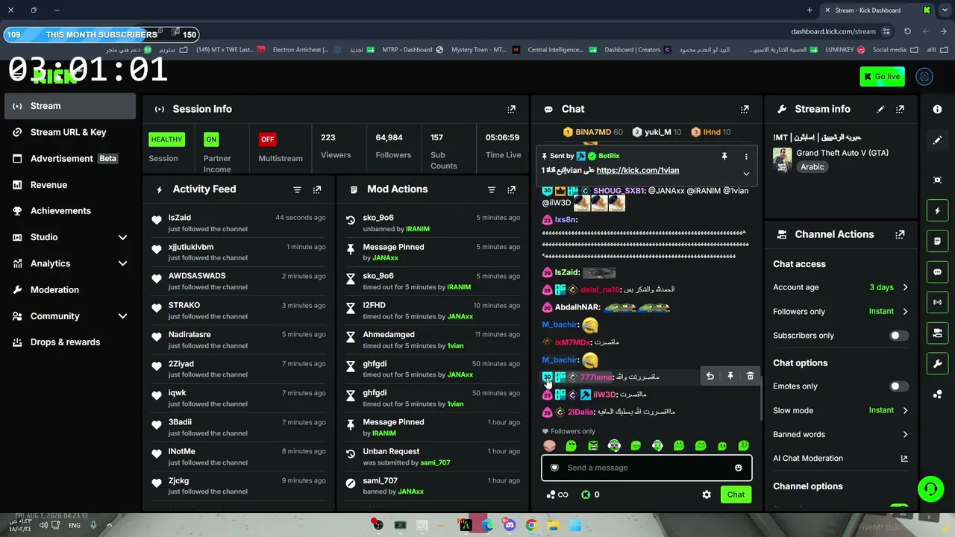Click the Arabic language tag

812,167
